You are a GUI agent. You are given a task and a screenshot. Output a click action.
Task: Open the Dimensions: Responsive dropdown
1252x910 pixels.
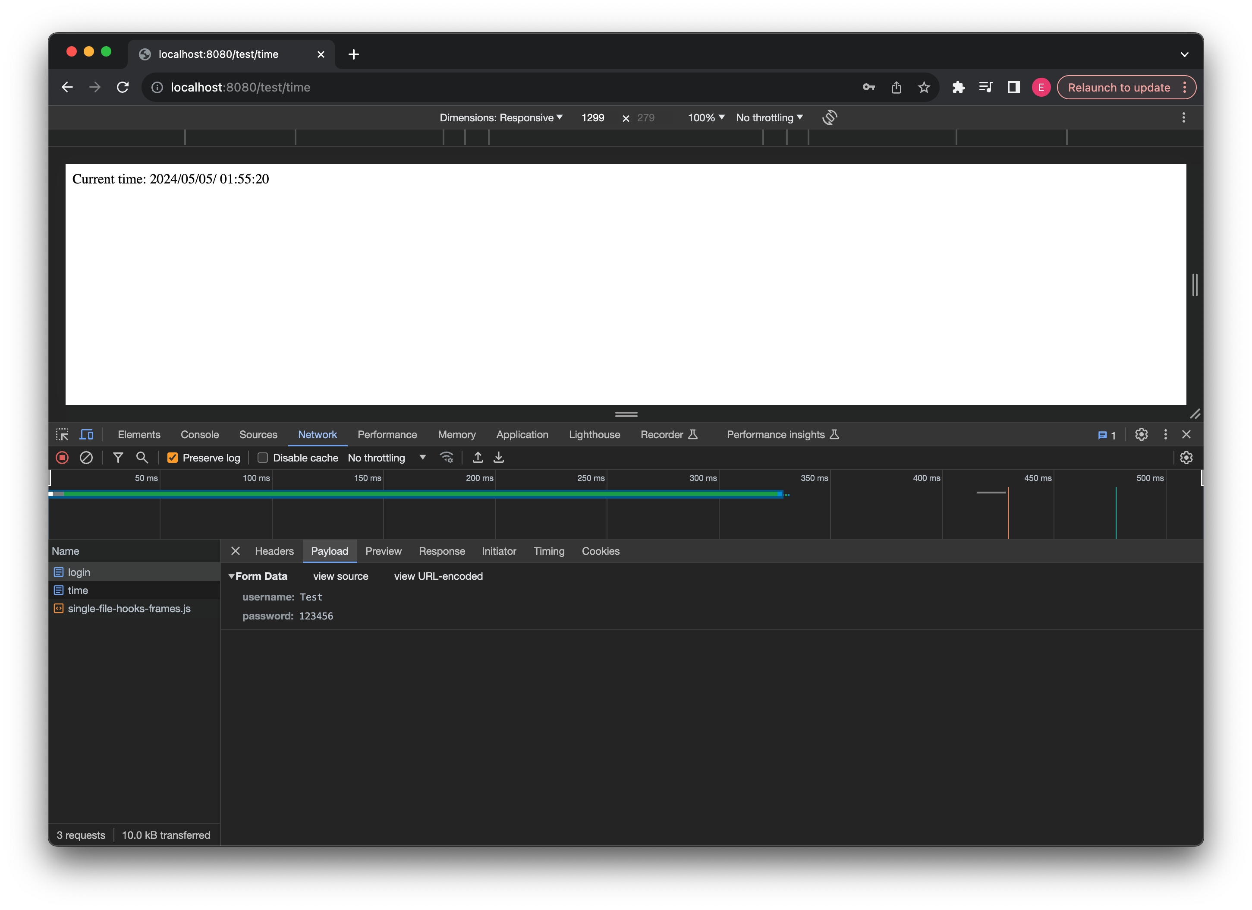[501, 118]
